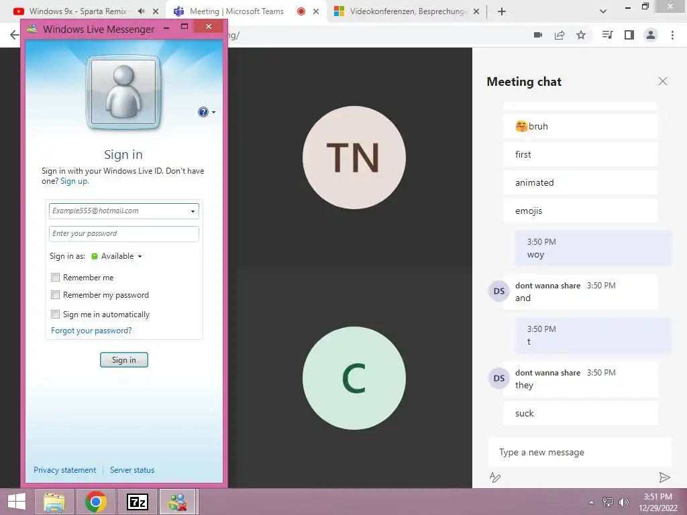Click the TN participant avatar

(354, 158)
